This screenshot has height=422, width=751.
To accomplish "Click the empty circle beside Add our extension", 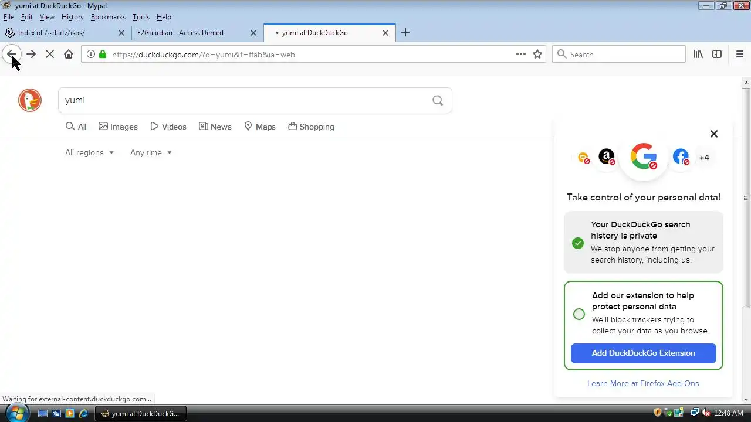I will (x=579, y=314).
